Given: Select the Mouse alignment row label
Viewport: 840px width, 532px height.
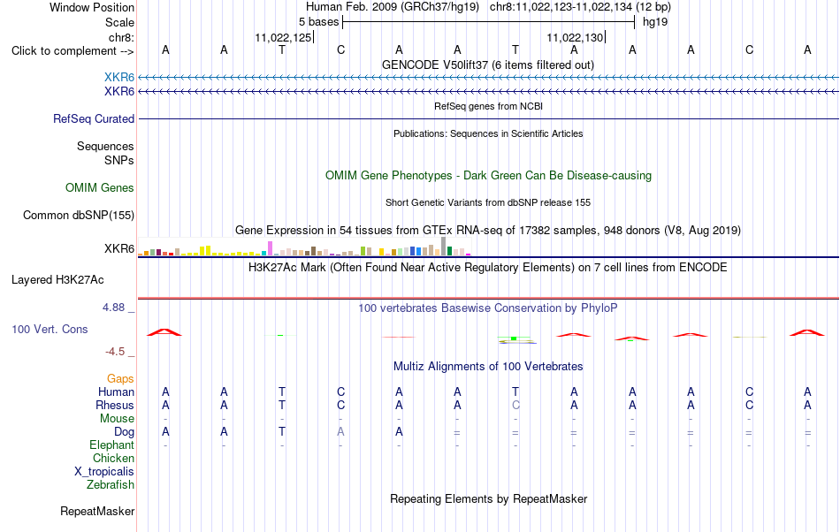Looking at the screenshot, I should (117, 419).
